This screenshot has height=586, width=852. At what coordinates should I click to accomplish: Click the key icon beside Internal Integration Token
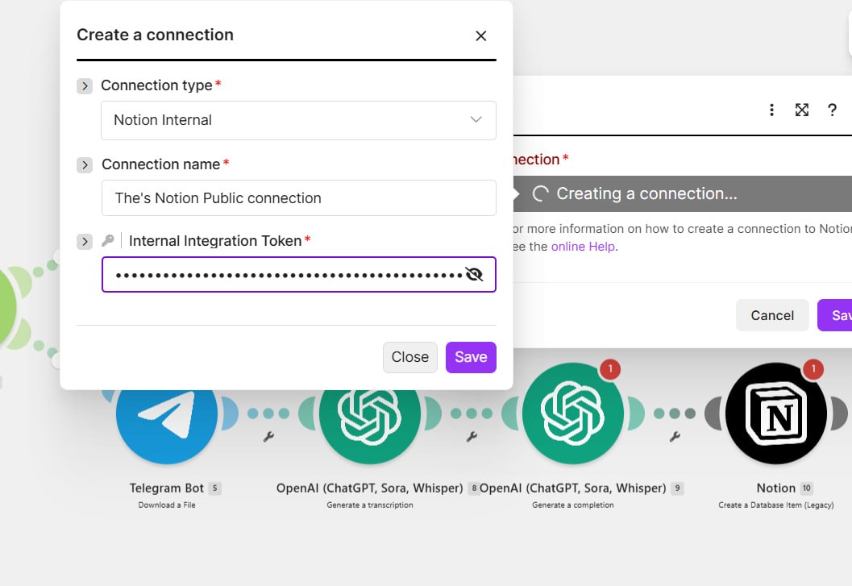107,240
